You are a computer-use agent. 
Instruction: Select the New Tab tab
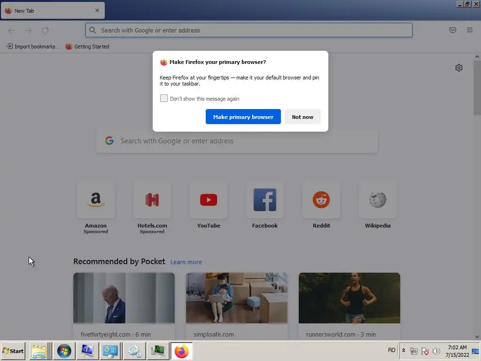tap(53, 10)
